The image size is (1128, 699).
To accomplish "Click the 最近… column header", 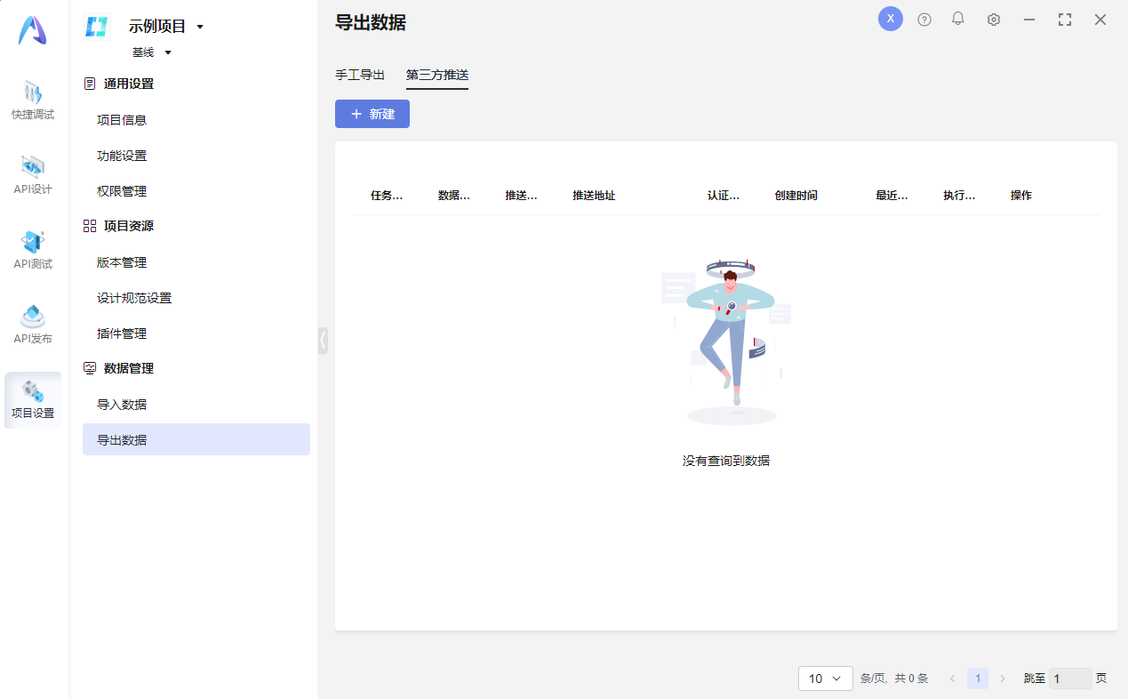I will click(x=892, y=196).
